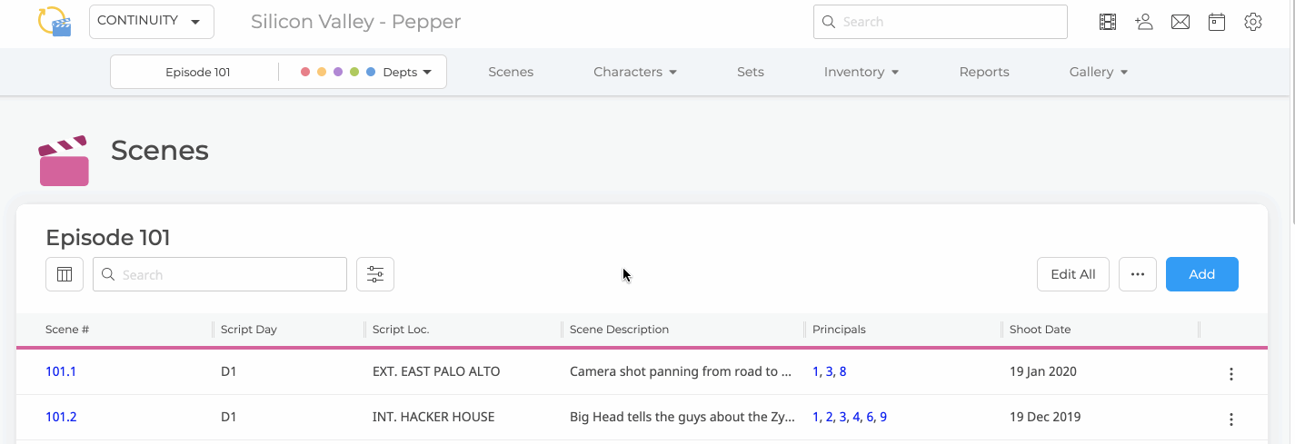Click the add user icon
This screenshot has height=444, width=1295.
click(x=1144, y=22)
